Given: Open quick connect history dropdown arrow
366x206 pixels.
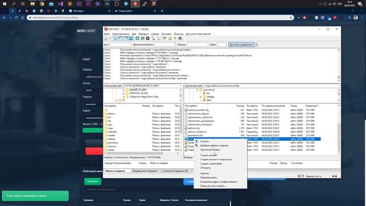Looking at the screenshot, I should coord(256,45).
